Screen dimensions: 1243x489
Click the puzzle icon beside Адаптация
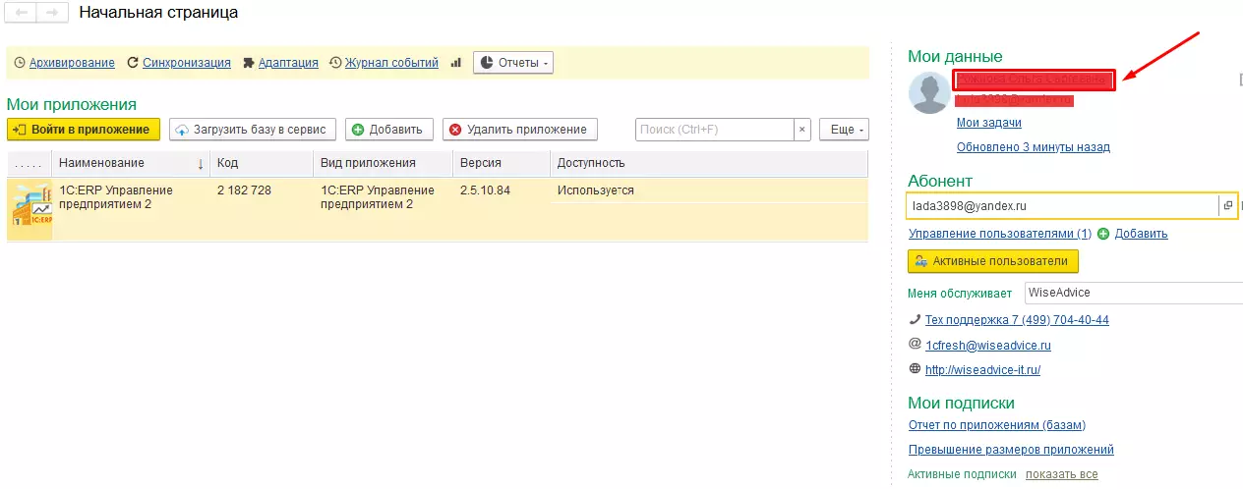click(x=248, y=63)
